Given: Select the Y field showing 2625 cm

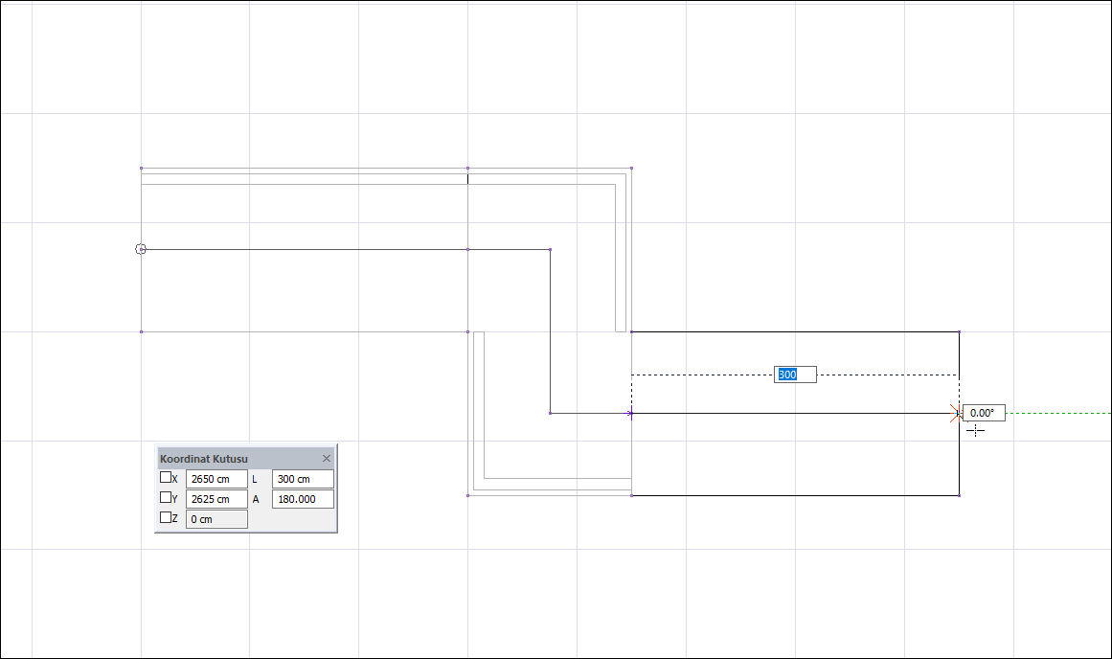Looking at the screenshot, I should point(216,499).
